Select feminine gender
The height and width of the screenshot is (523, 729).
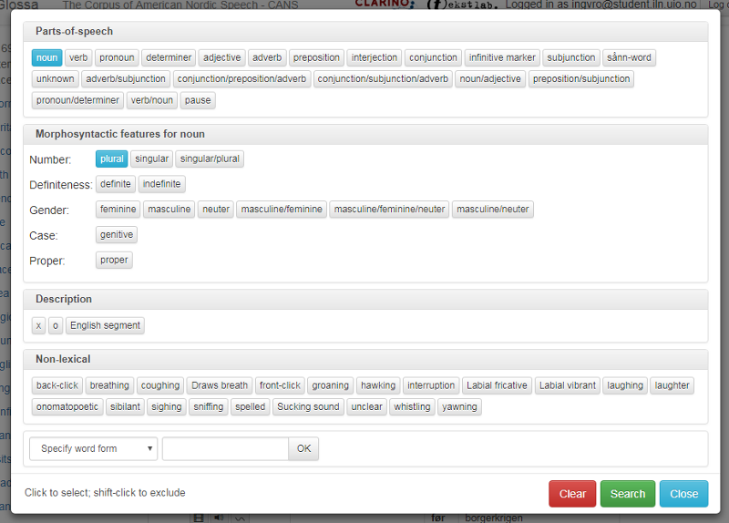118,210
